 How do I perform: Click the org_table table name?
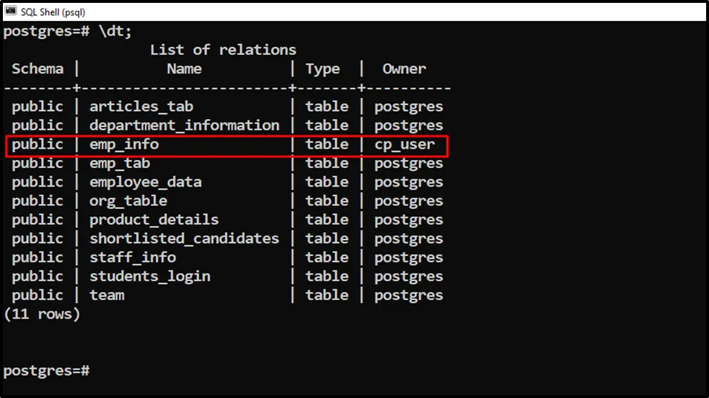(x=128, y=201)
